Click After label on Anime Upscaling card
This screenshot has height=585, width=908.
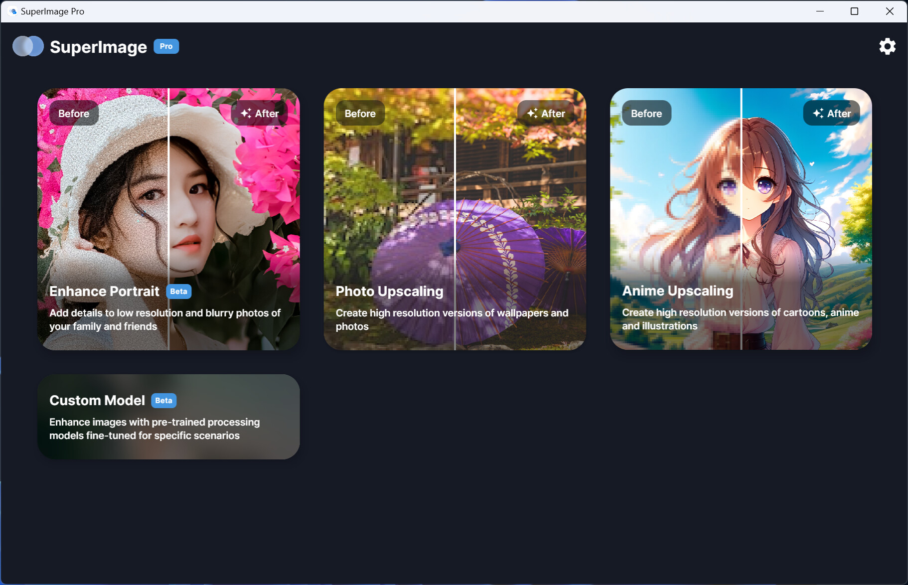[832, 113]
